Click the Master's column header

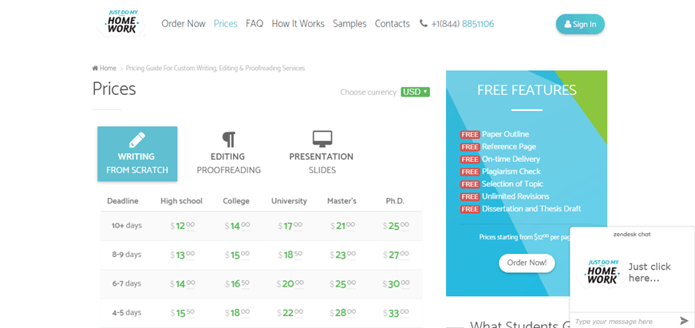[342, 201]
